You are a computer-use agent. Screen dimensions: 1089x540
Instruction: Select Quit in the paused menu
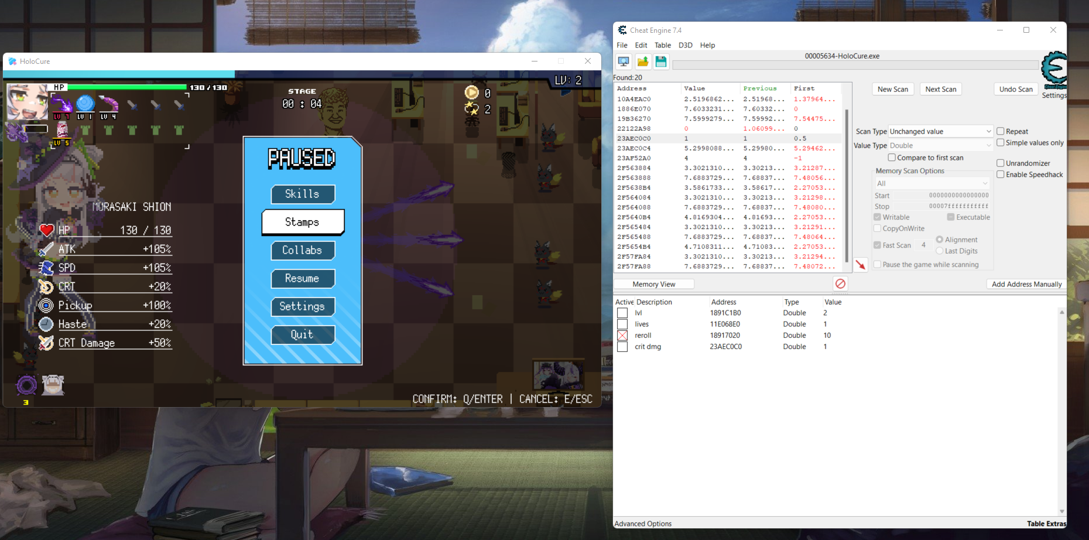303,334
